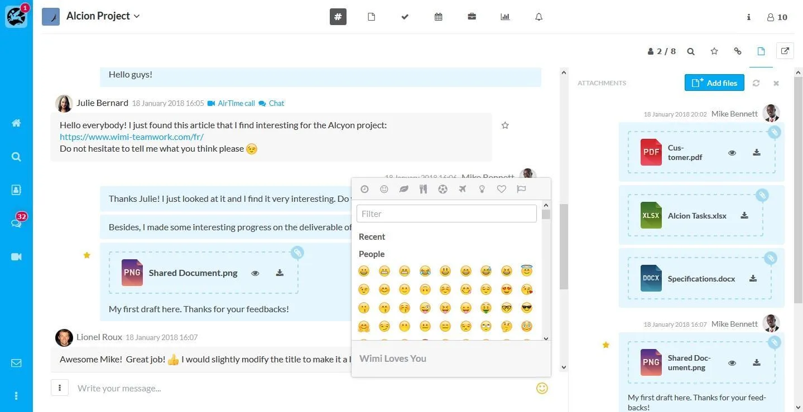
Task: Open the message options three-dot menu
Action: pos(60,387)
